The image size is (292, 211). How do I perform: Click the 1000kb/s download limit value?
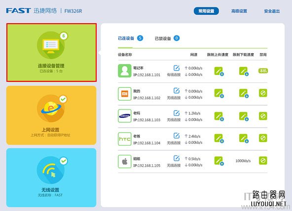(243, 161)
